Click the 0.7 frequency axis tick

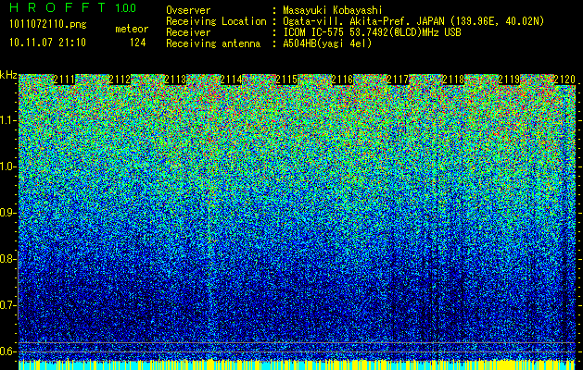pos(8,305)
